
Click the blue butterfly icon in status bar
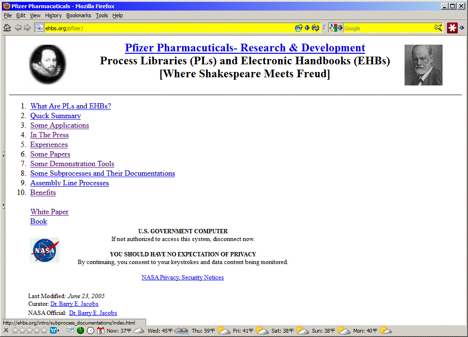click(53, 330)
